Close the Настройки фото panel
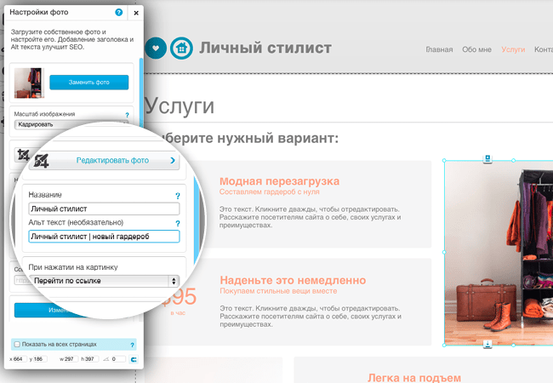This screenshot has height=383, width=553. point(136,13)
